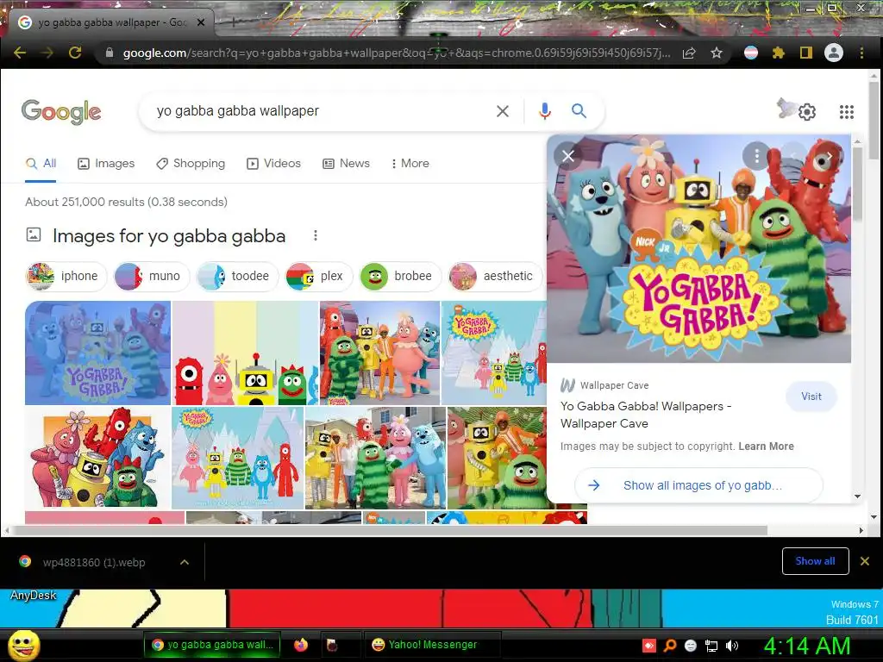Submit search with magnifier icon
883x662 pixels.
(579, 111)
